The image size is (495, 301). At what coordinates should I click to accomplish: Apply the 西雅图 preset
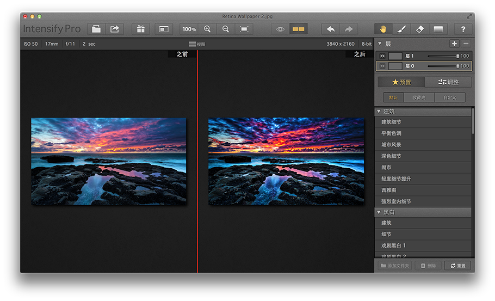tap(423, 190)
